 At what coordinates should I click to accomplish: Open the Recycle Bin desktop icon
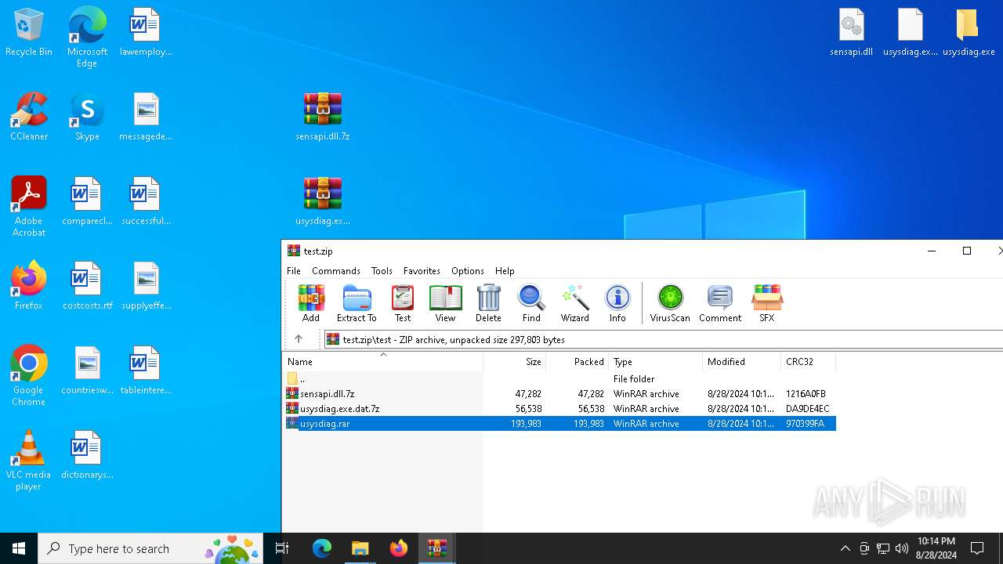(29, 32)
